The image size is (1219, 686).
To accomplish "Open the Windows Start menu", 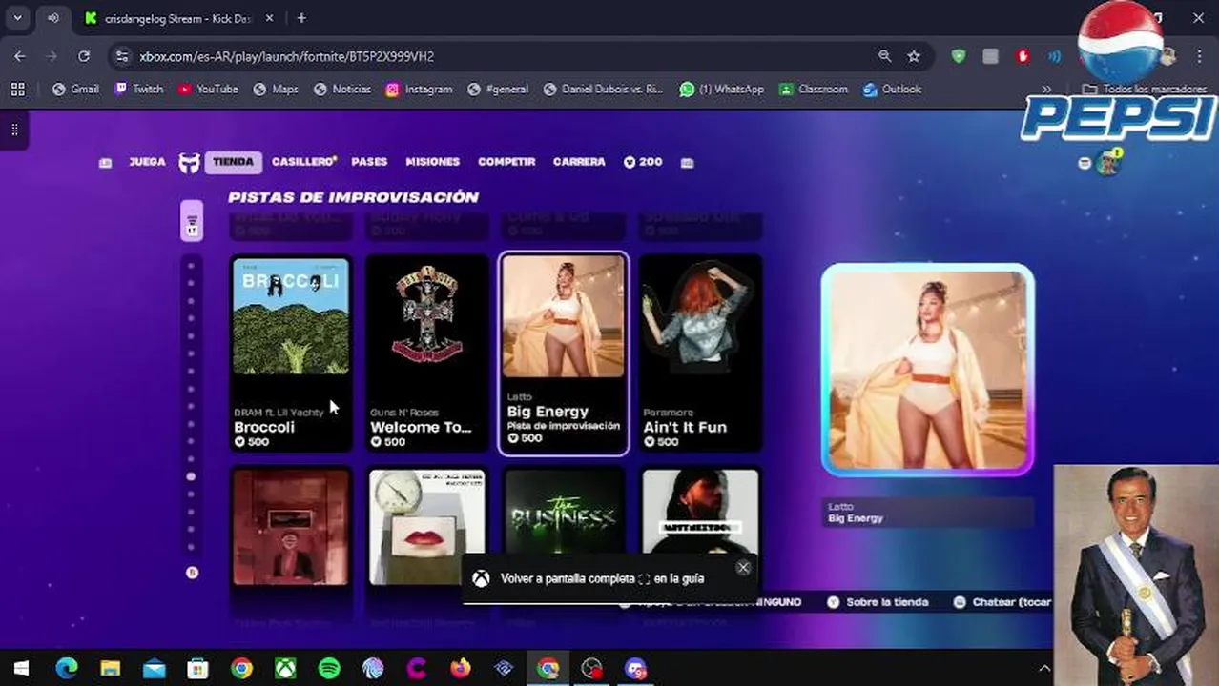I will [x=21, y=669].
